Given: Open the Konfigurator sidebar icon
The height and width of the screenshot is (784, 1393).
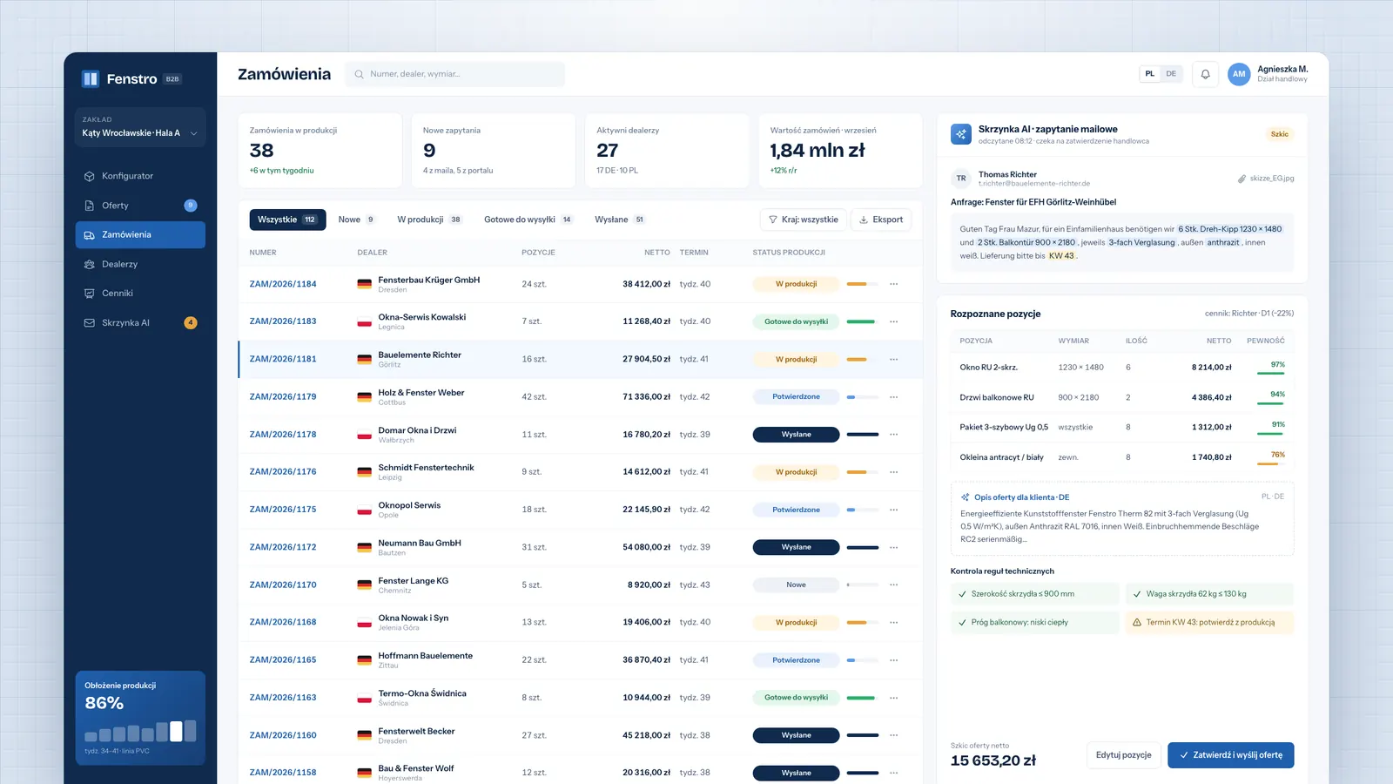Looking at the screenshot, I should 89,176.
